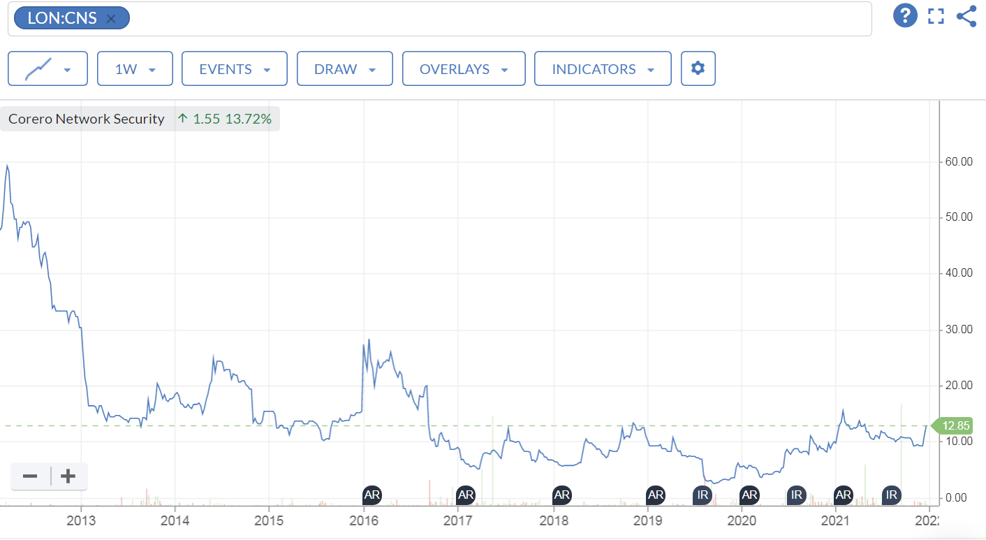Click the IR event marker in mid-2019

pyautogui.click(x=702, y=495)
